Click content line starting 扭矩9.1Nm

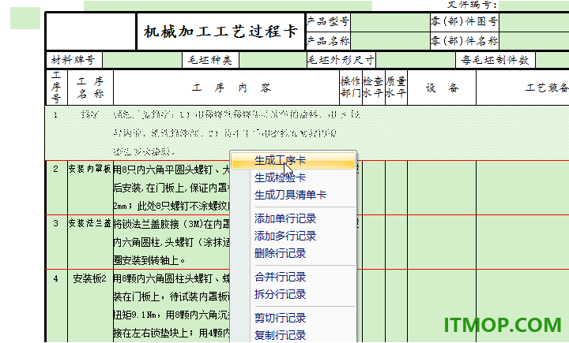tap(171, 315)
